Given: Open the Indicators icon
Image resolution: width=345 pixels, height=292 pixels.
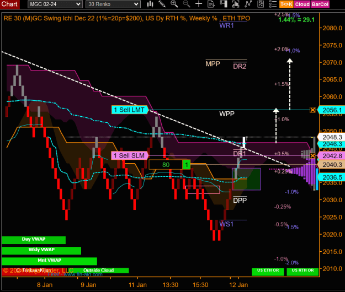Looking at the screenshot, I should point(248,4).
